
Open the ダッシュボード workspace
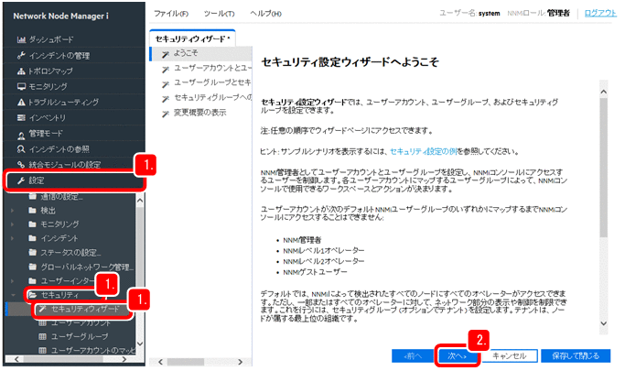tap(74, 39)
